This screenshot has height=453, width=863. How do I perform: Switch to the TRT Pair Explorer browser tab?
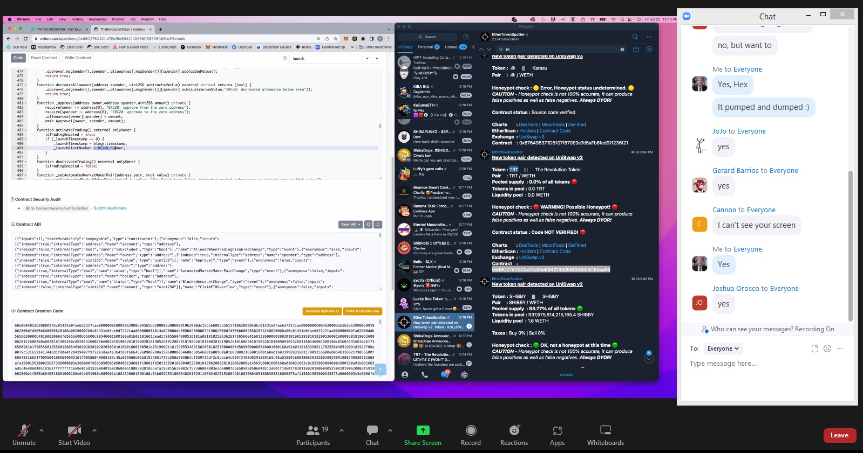pyautogui.click(x=60, y=30)
